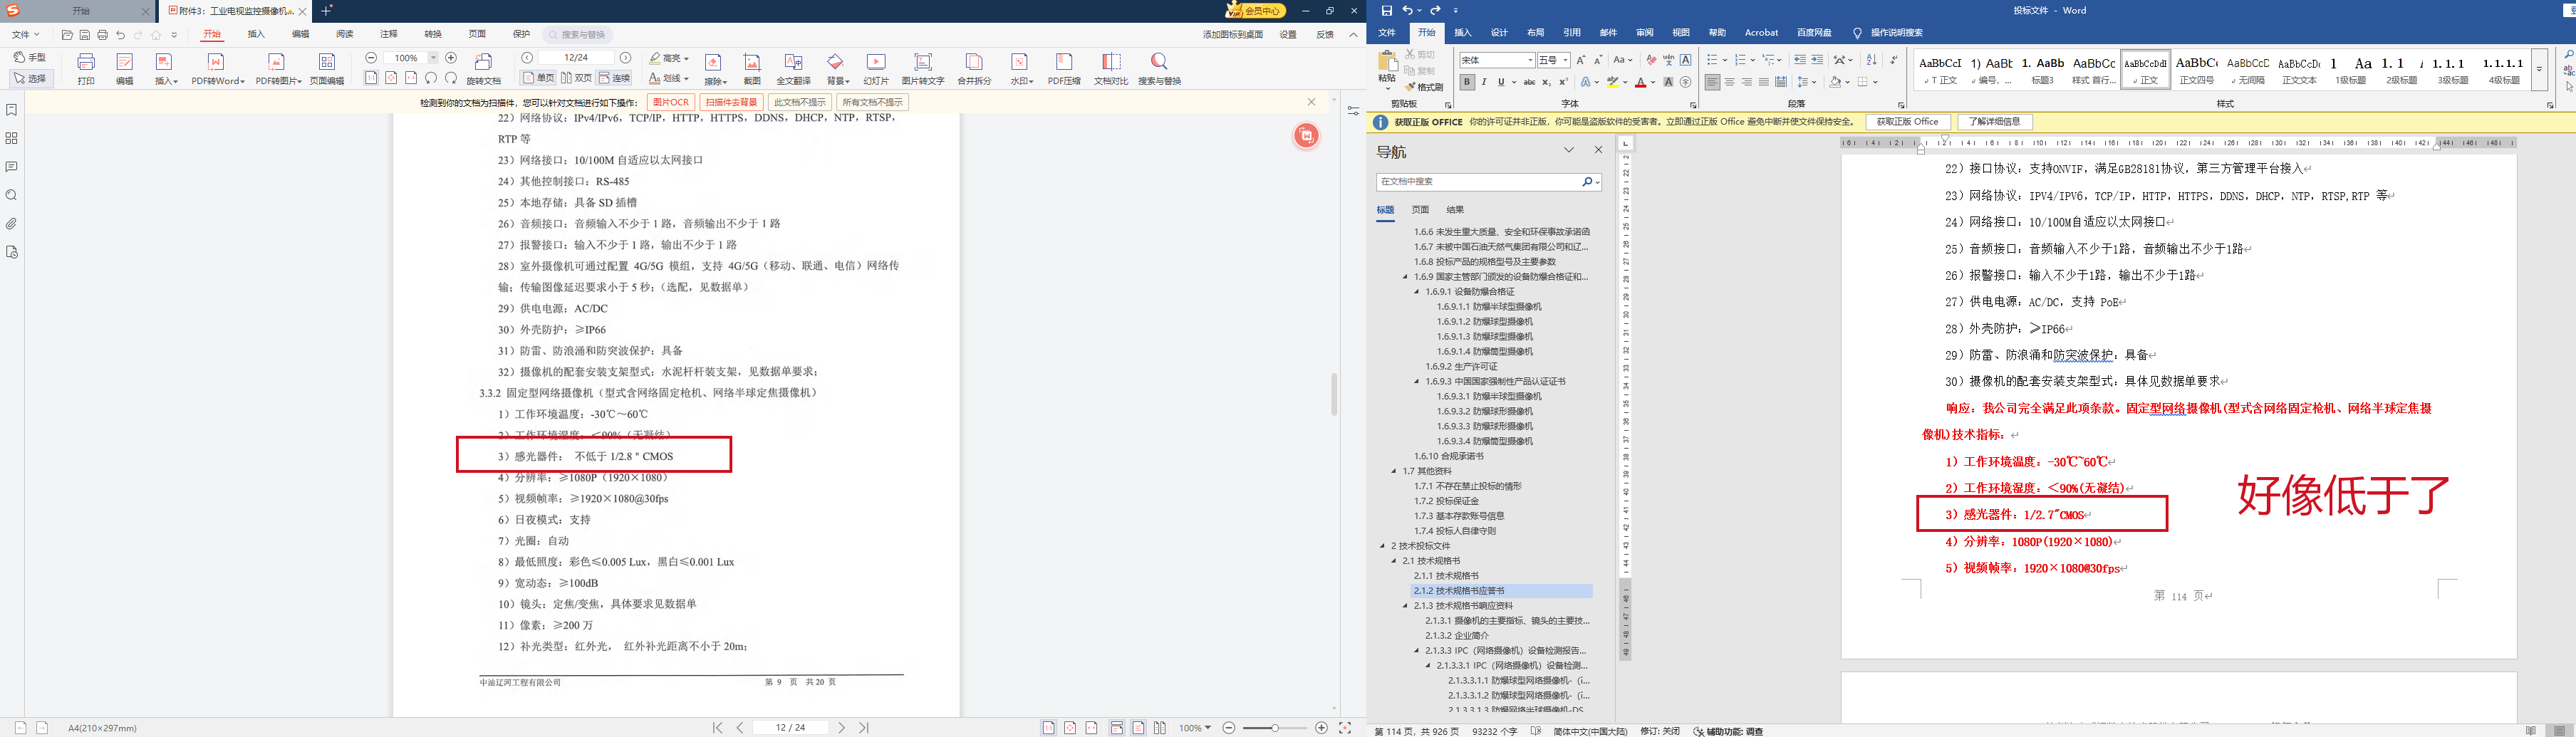The width and height of the screenshot is (2576, 737).
Task: Open the 保护 tab in the PDF reader
Action: [521, 34]
